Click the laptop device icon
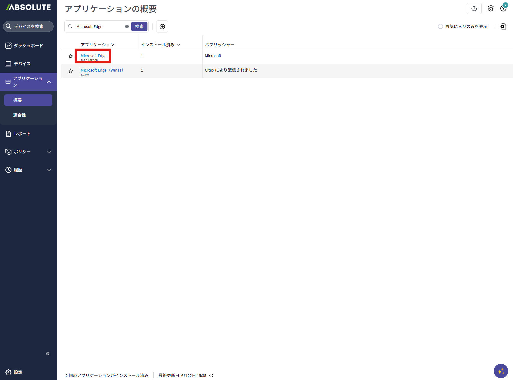The height and width of the screenshot is (380, 513). (8, 64)
